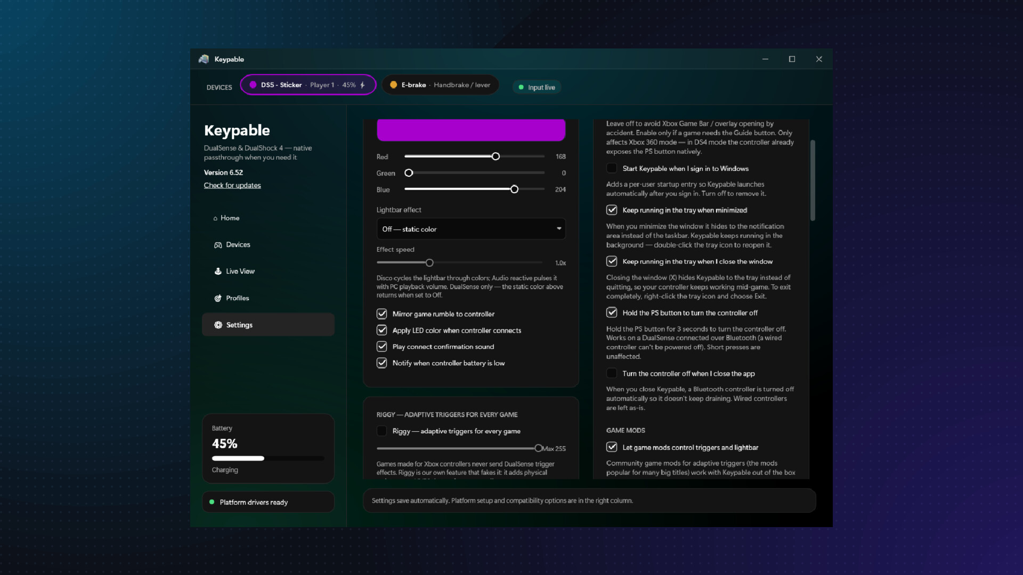Click the Platform drivers ready status box
1023x575 pixels.
pos(268,502)
